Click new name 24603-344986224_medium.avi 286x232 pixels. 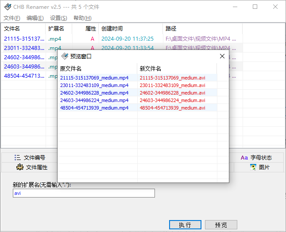pos(173,100)
